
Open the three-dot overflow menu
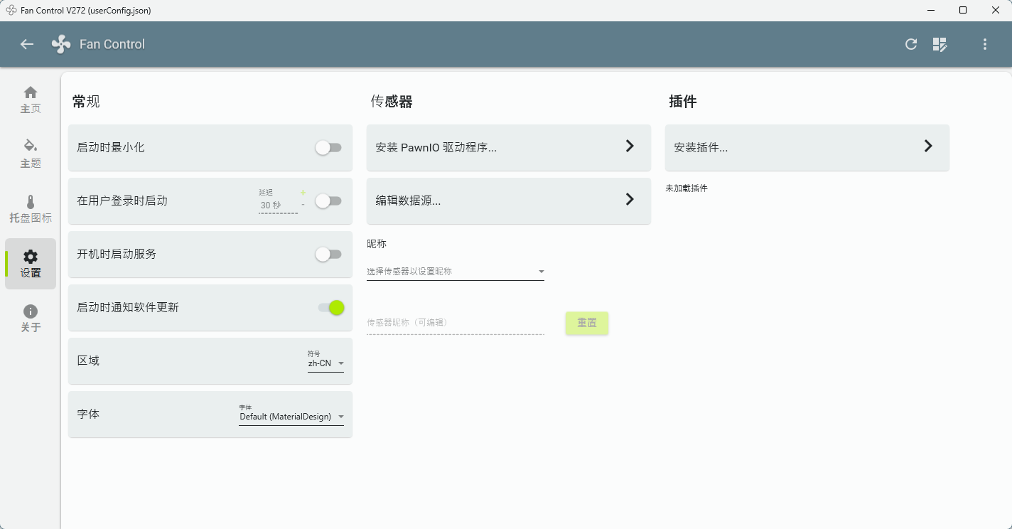click(x=985, y=44)
